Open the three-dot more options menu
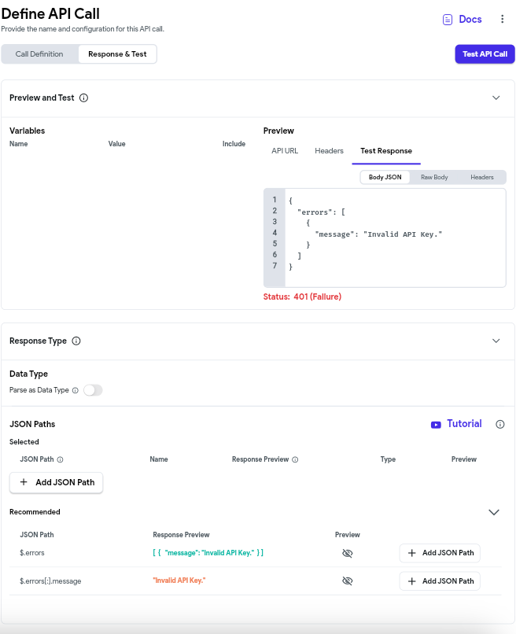This screenshot has height=634, width=516. pos(503,19)
